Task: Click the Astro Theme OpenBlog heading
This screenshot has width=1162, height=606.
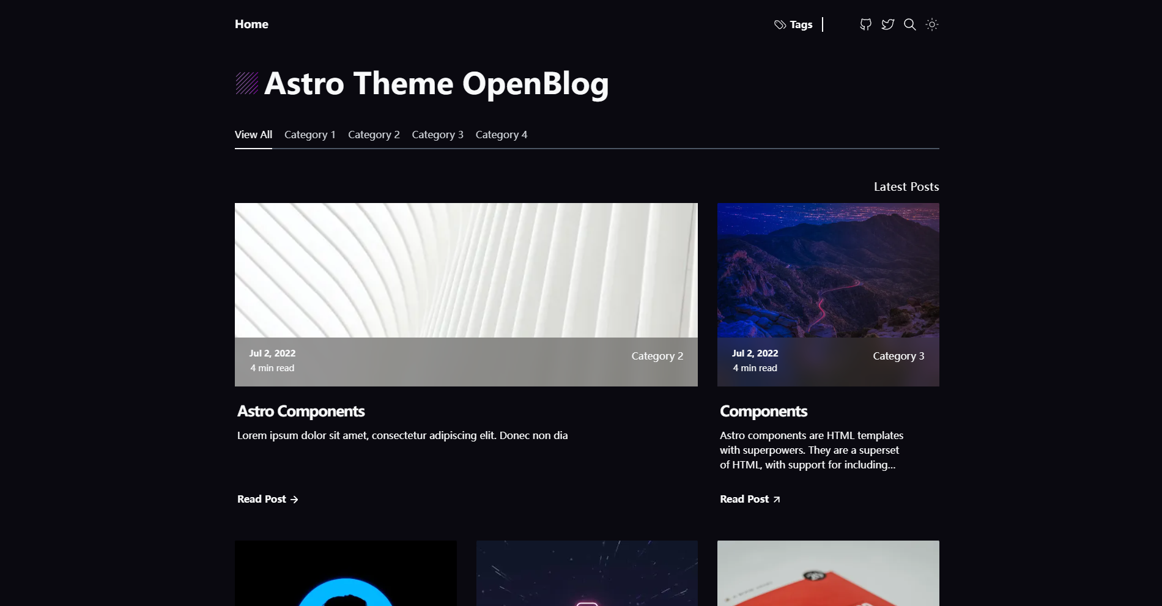Action: click(436, 84)
